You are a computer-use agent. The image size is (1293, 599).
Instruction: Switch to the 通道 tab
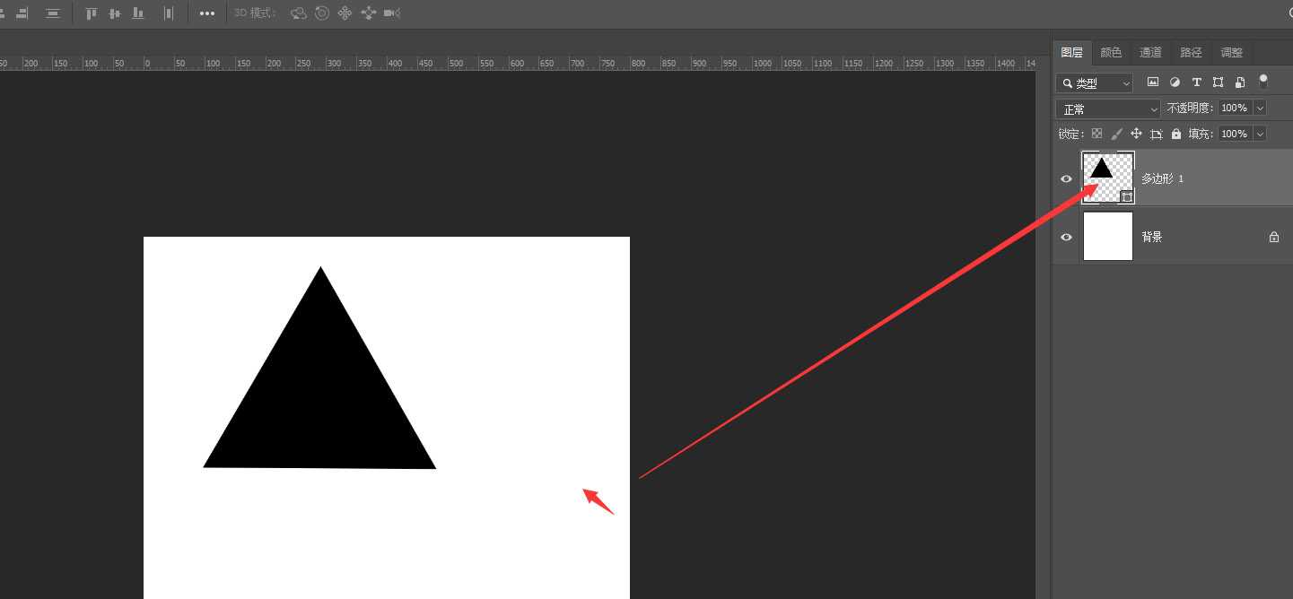pos(1150,52)
